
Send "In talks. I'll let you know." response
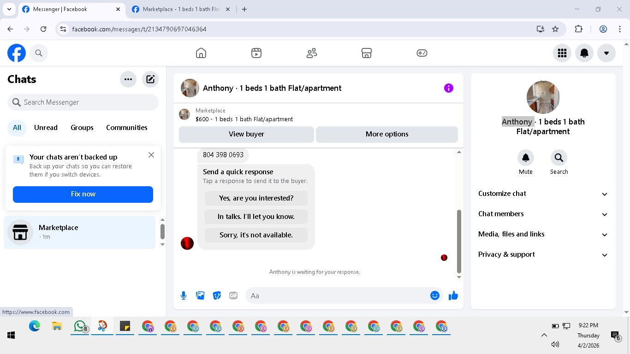coord(256,217)
